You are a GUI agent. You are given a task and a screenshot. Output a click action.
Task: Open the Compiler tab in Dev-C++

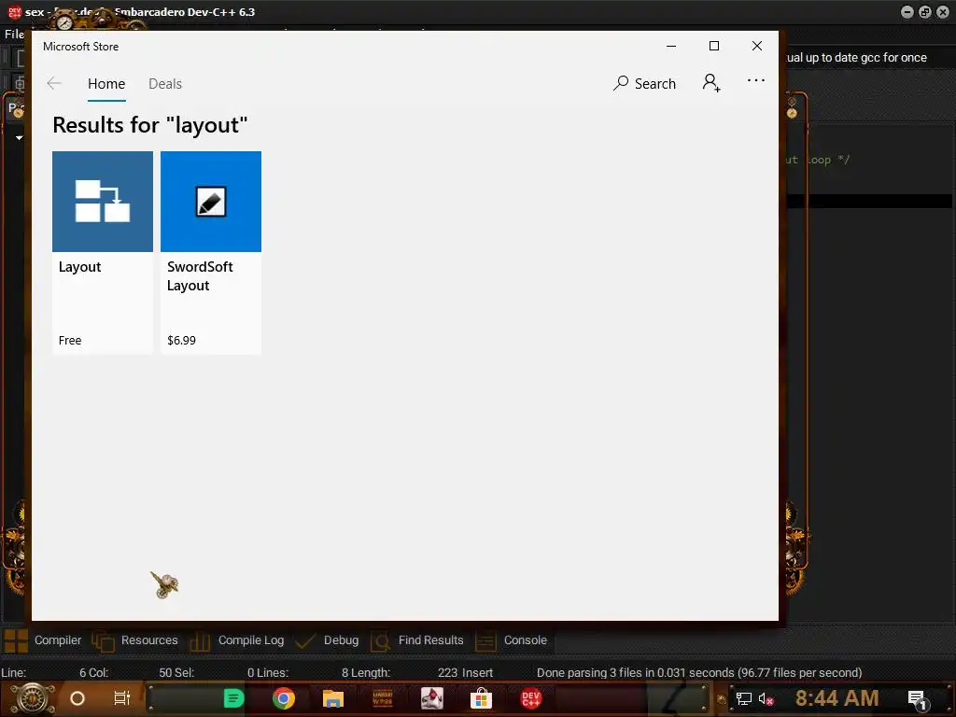43,640
